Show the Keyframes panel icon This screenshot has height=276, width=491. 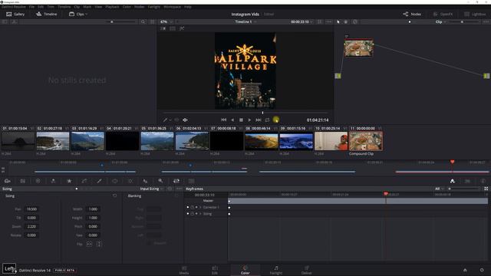[x=452, y=181]
